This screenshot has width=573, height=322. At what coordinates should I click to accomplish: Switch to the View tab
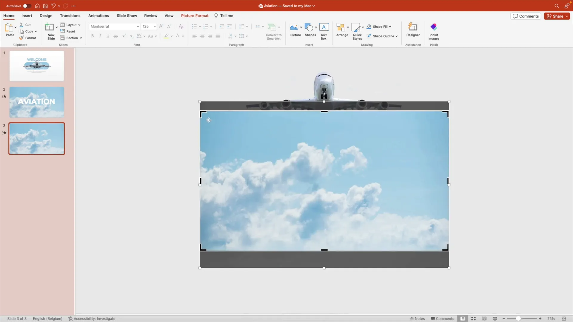(x=169, y=16)
